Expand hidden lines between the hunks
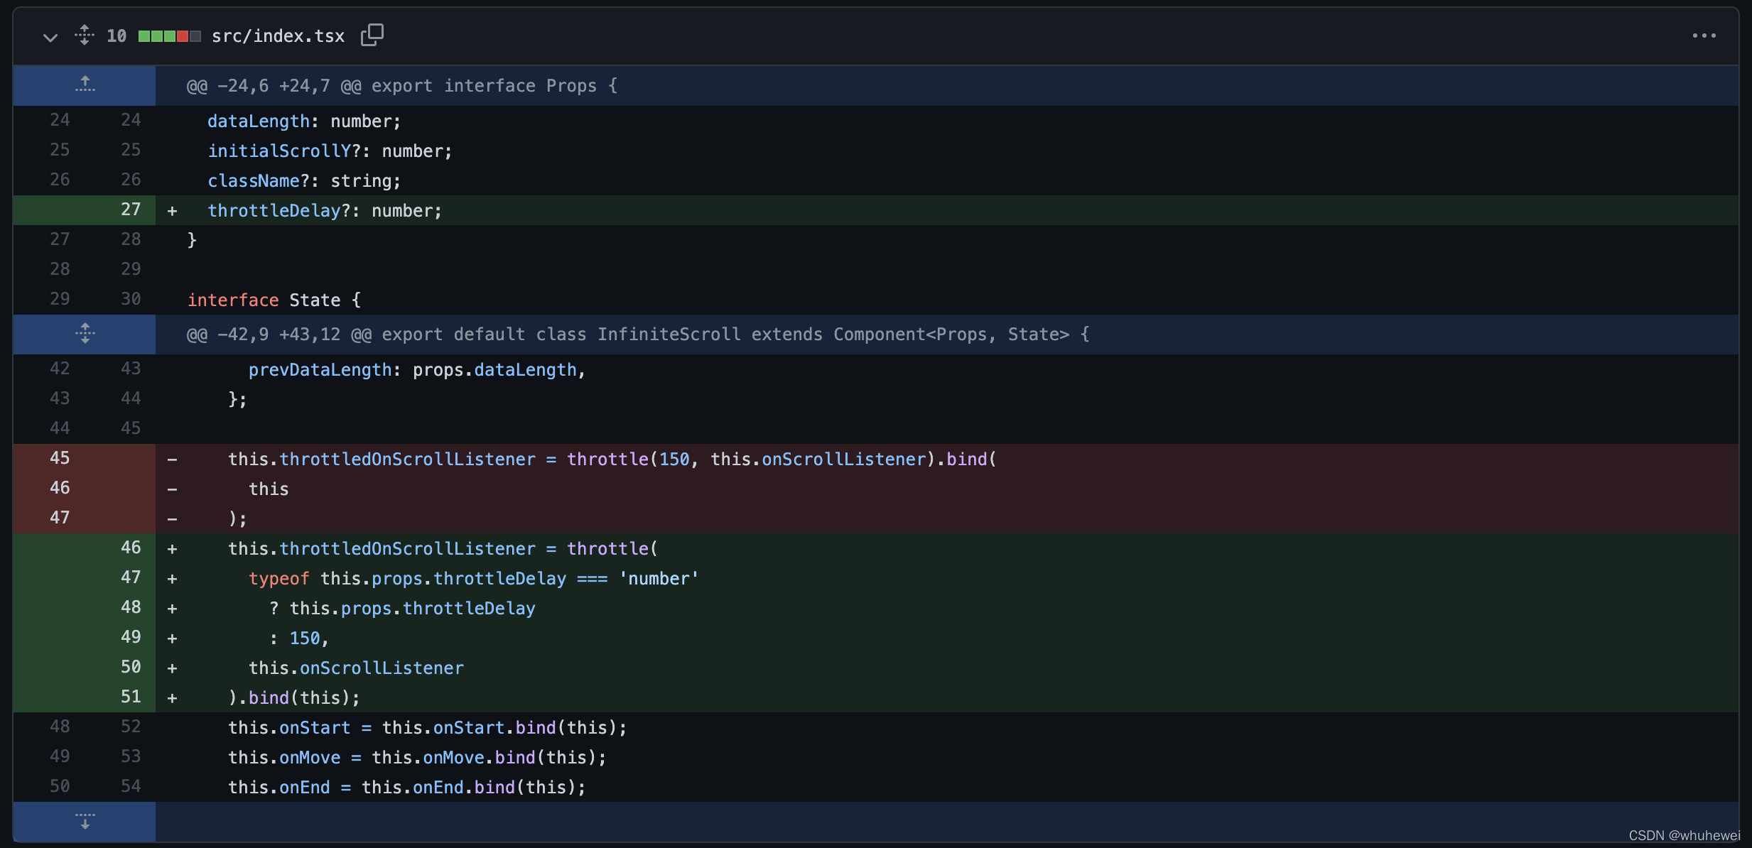 85,333
